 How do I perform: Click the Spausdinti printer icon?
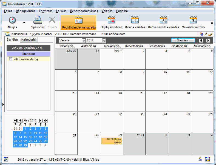38,21
